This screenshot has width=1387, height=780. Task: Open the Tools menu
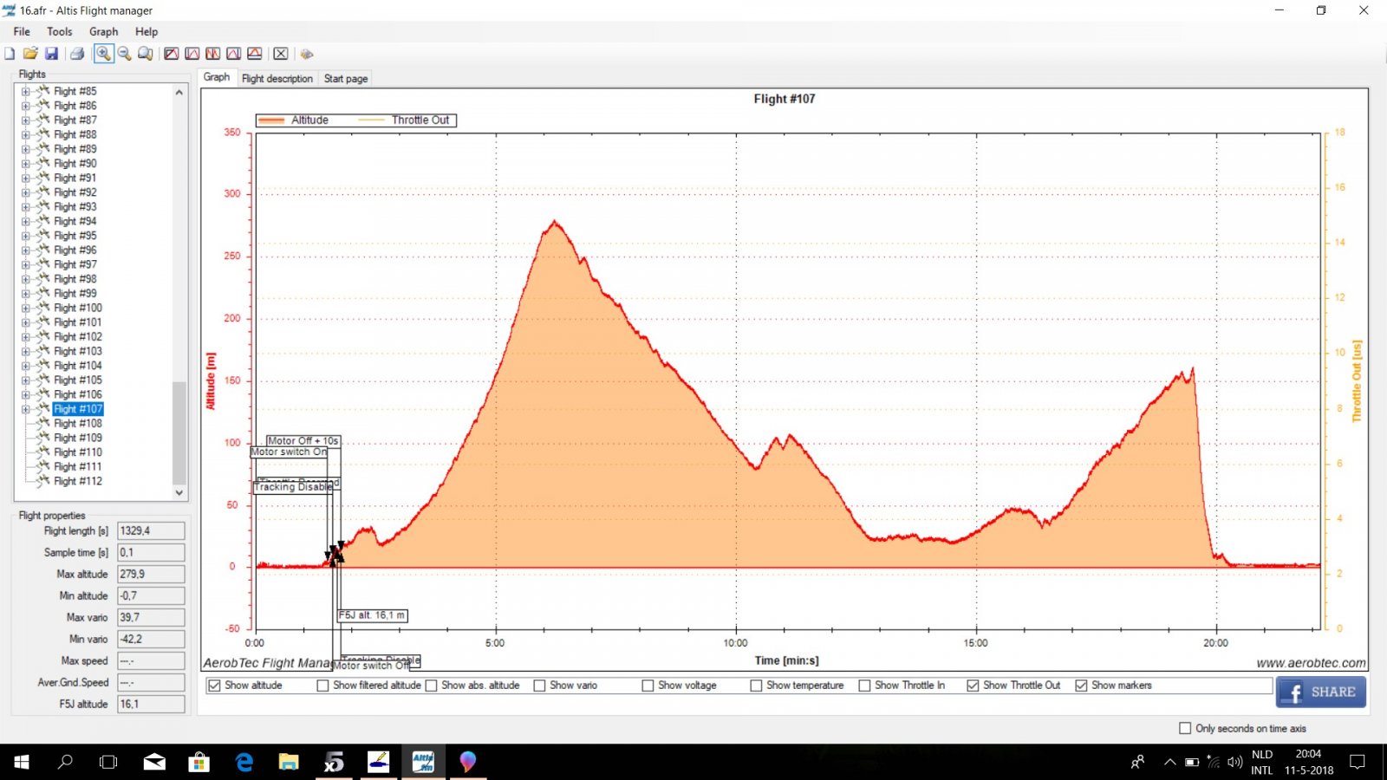60,31
